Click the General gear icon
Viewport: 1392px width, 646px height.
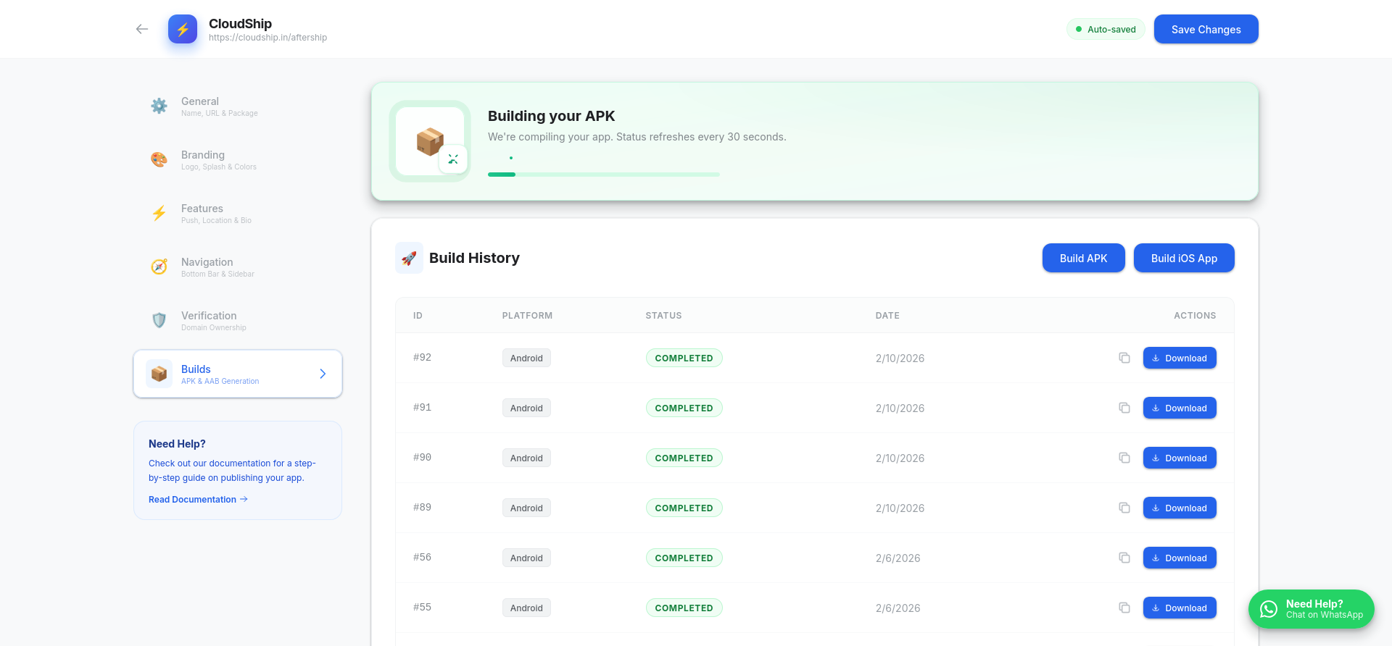pos(159,106)
